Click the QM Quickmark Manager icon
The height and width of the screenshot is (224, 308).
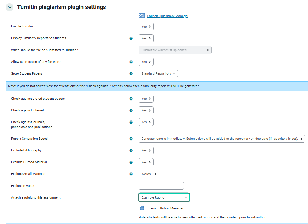click(x=142, y=16)
